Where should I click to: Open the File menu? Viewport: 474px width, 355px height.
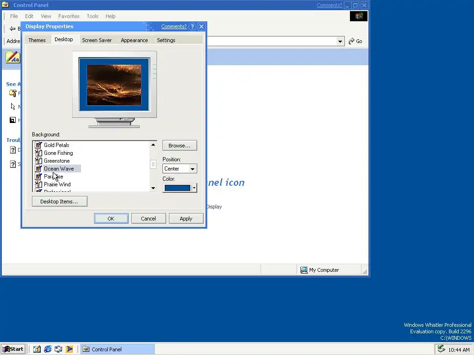click(14, 16)
